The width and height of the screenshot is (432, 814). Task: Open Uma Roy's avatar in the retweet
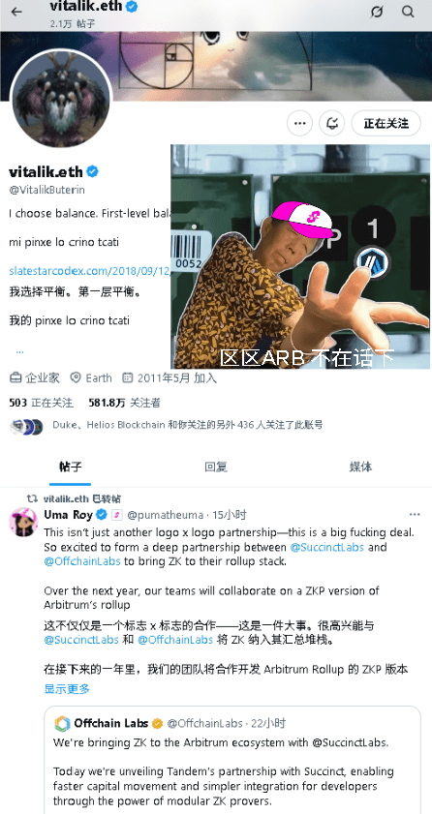point(23,522)
